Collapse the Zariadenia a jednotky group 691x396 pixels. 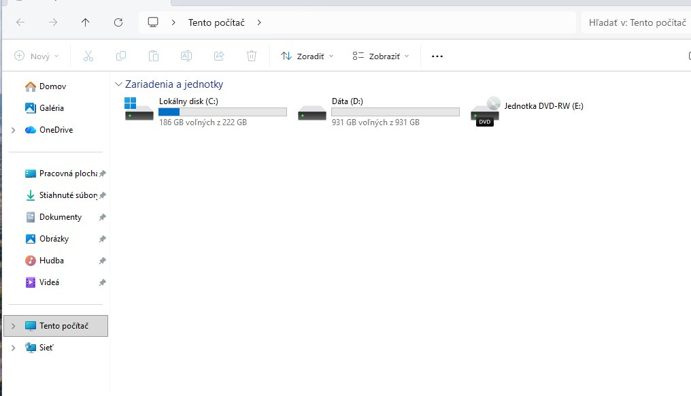point(119,84)
